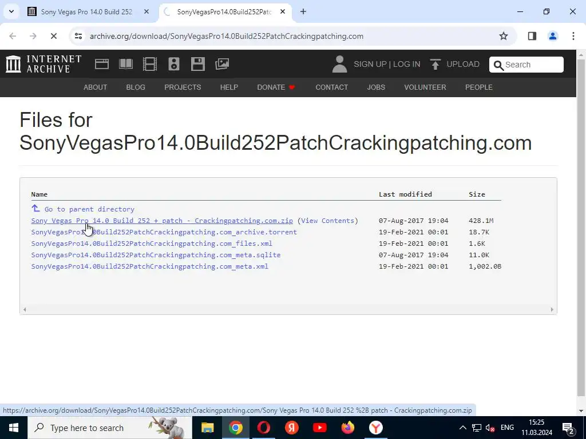The image size is (586, 439).
Task: Open the tab search dropdown arrow
Action: pyautogui.click(x=11, y=11)
